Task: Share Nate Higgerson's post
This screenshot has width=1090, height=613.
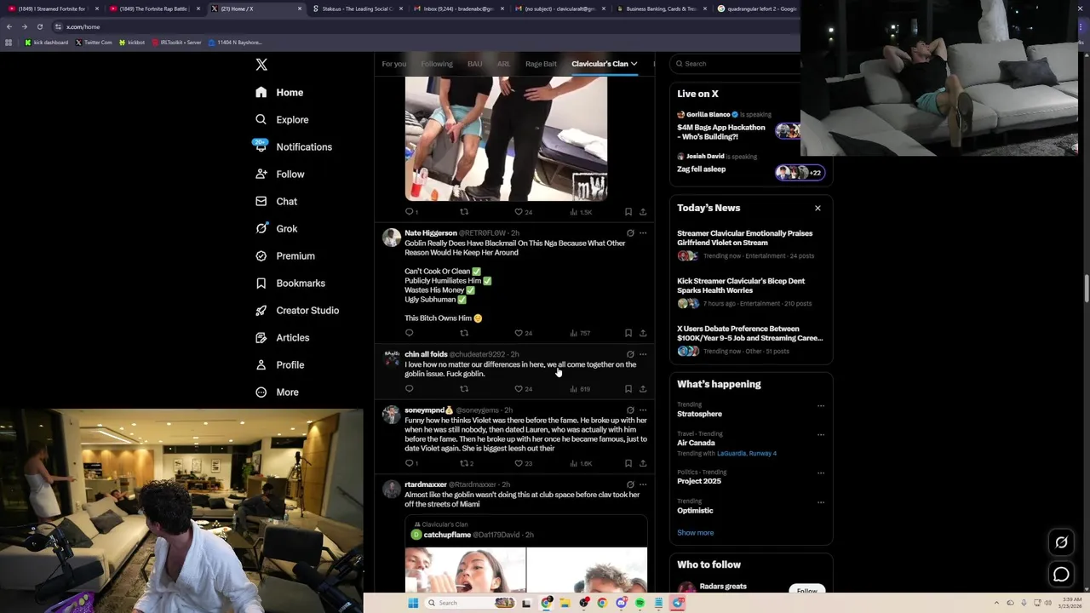Action: (643, 333)
